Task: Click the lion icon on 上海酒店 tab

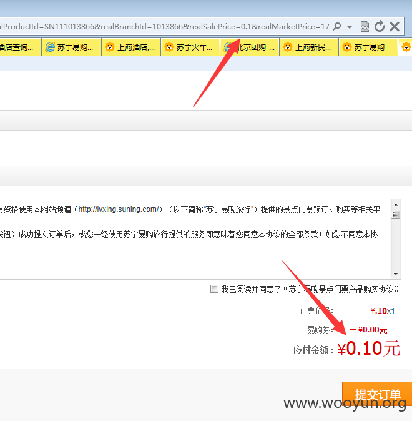Action: click(x=109, y=47)
